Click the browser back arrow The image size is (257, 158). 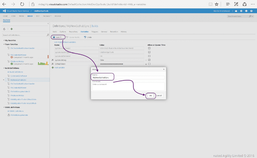(4, 4)
